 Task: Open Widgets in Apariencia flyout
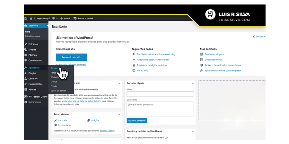click(x=55, y=77)
